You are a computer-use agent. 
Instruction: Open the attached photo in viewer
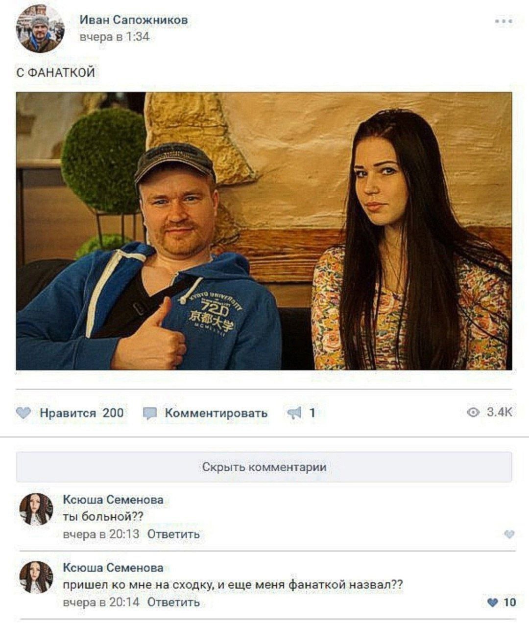(x=264, y=231)
